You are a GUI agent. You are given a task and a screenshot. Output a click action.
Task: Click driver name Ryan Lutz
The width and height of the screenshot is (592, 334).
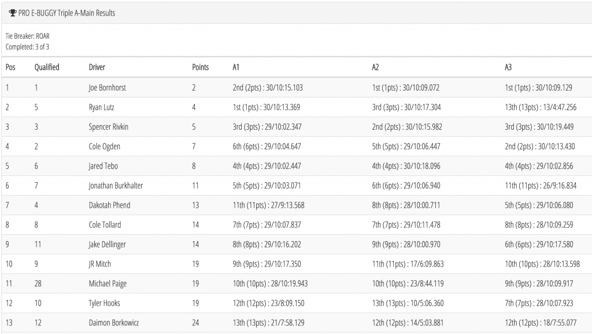click(102, 107)
